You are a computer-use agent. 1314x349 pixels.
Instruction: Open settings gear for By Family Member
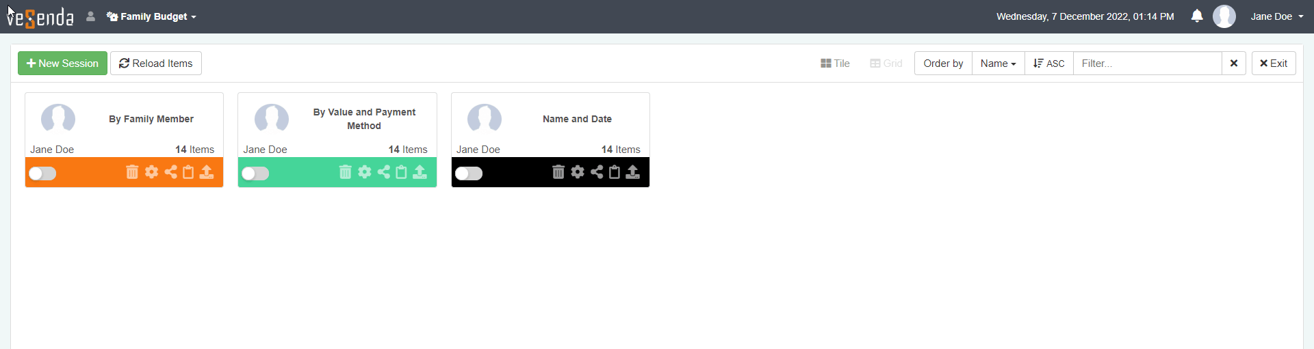[151, 172]
